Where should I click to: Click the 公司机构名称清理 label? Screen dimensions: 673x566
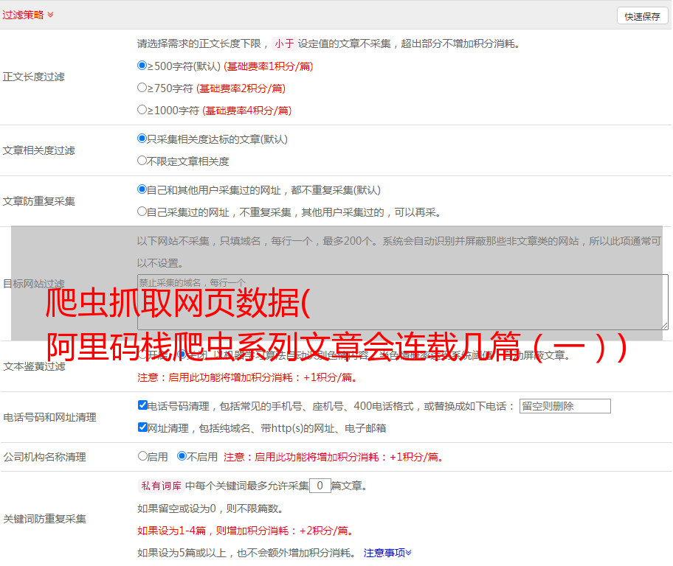pos(44,457)
